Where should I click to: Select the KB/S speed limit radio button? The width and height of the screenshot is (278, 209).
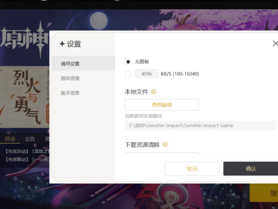pyautogui.click(x=128, y=74)
